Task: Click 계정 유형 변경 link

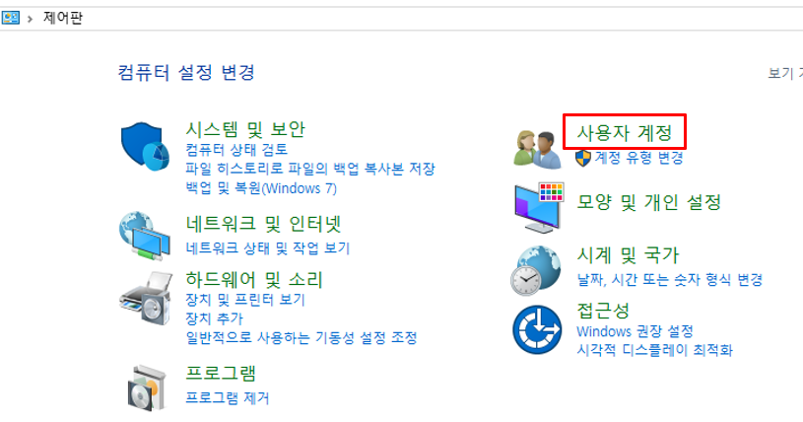Action: 638,158
